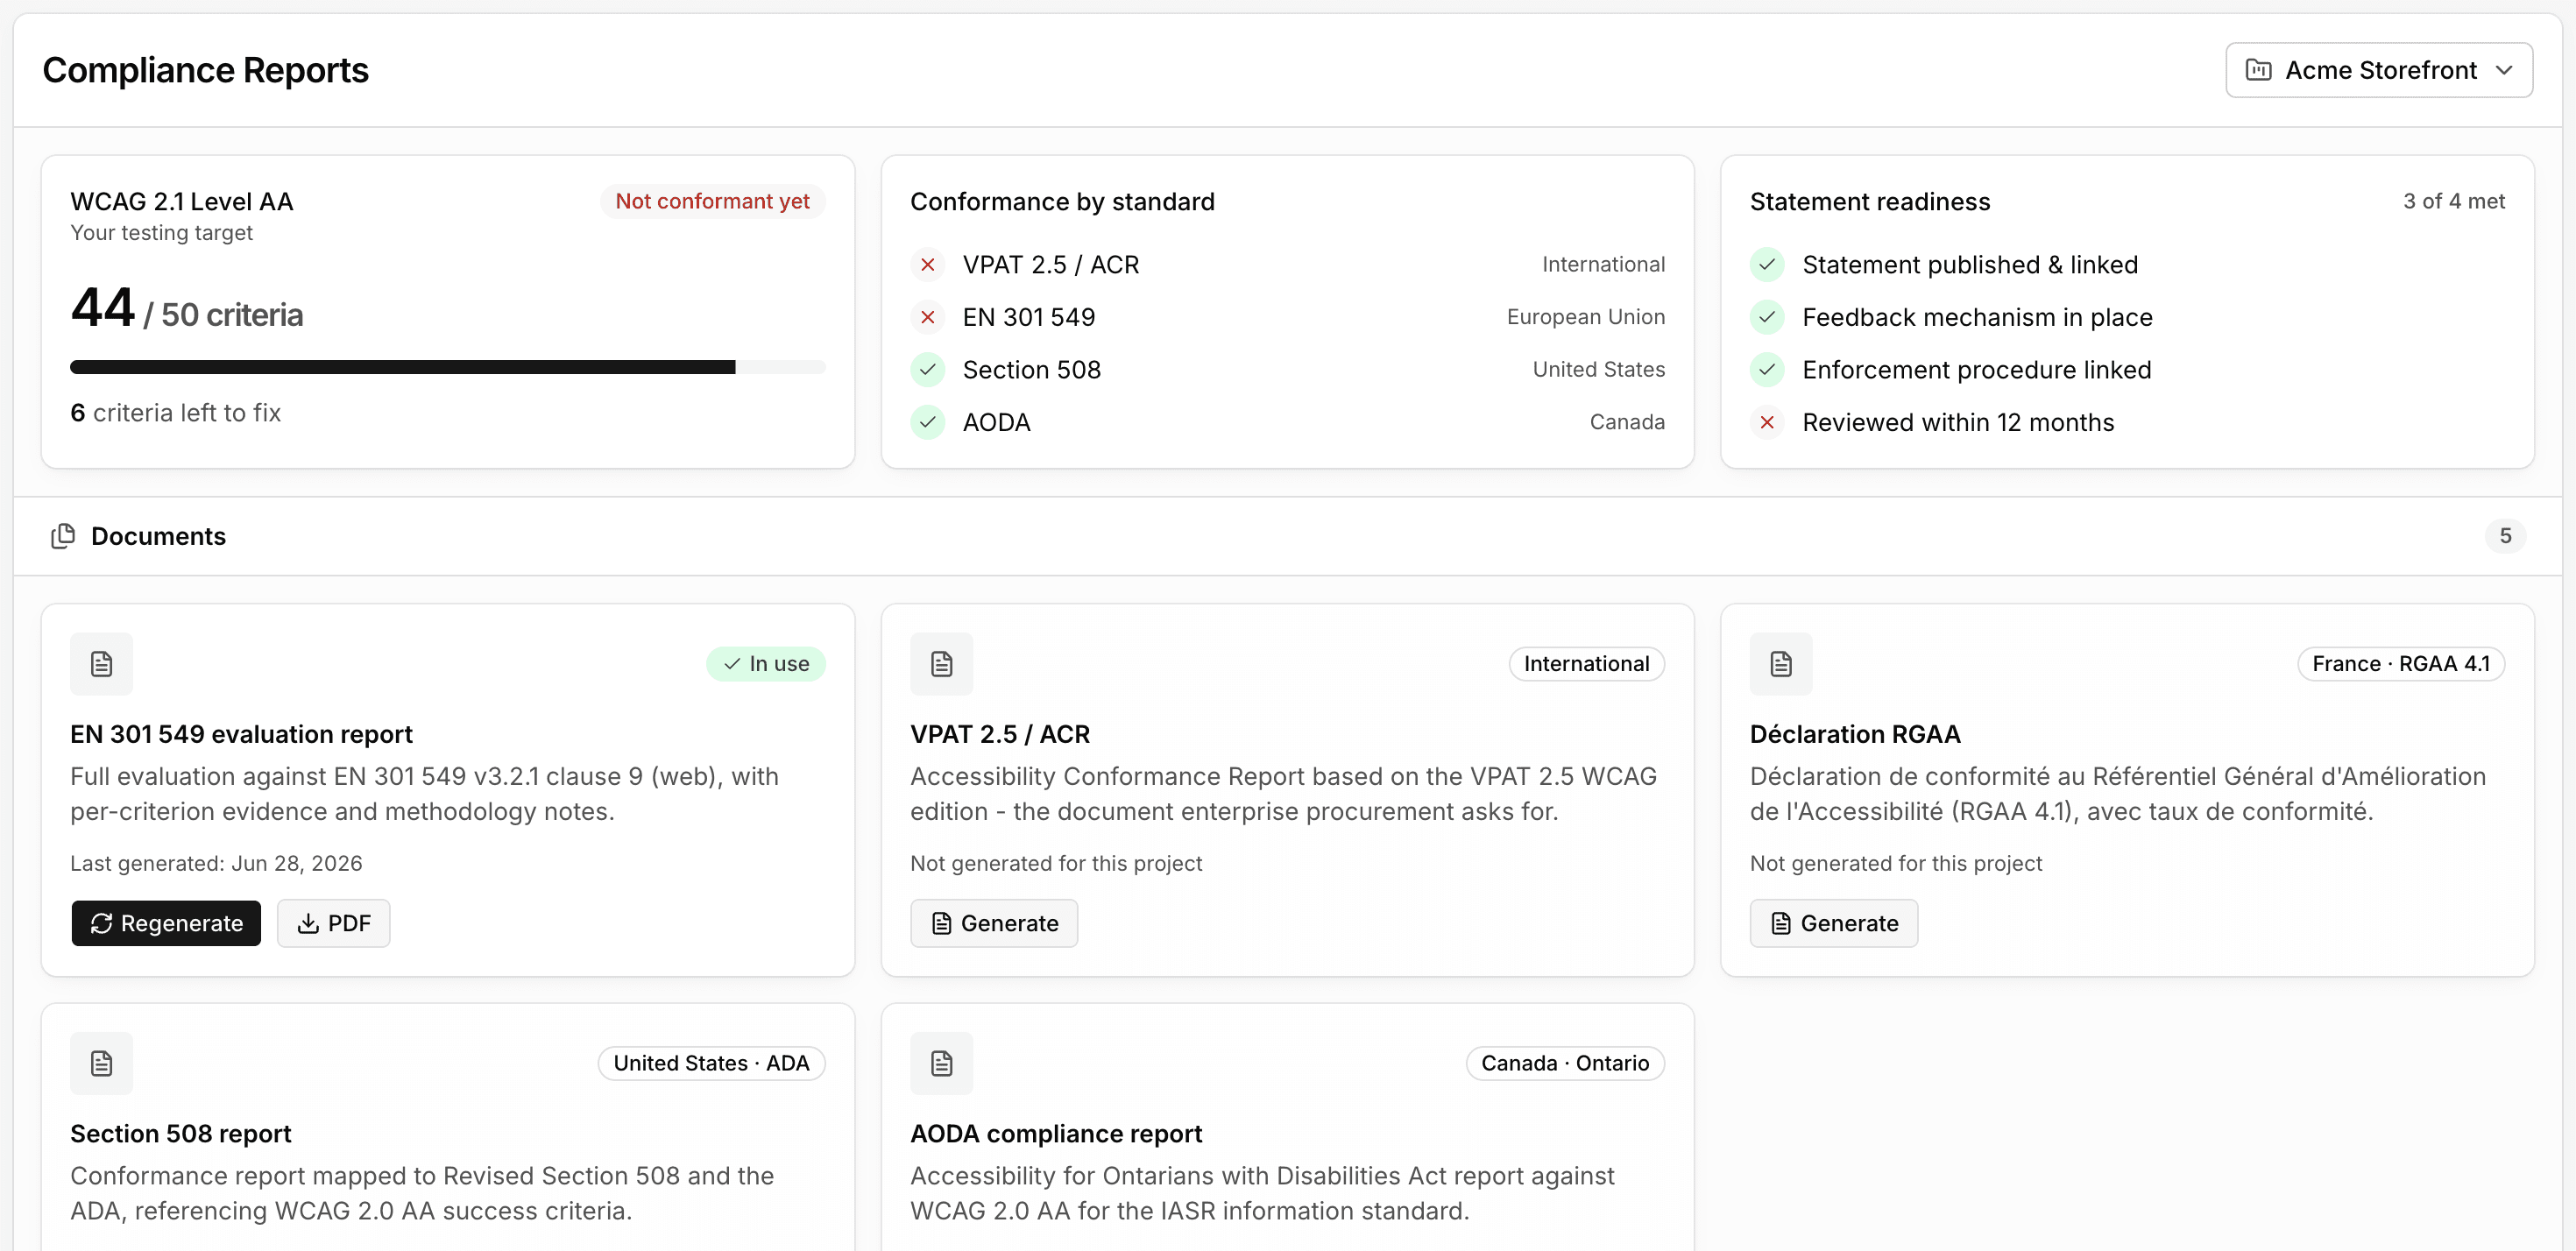Click the Last generated: Jun 28, 2026 text
Image resolution: width=2576 pixels, height=1251 pixels.
(x=216, y=863)
